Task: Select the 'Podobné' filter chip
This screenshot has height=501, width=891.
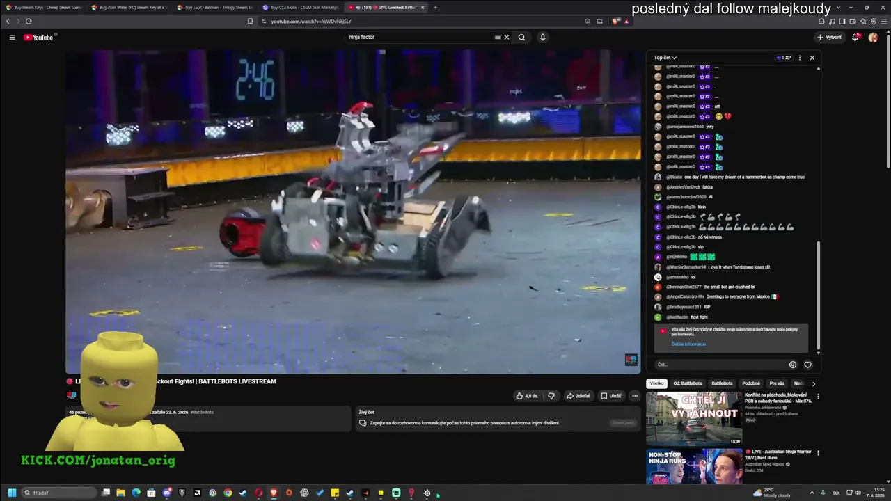Action: tap(751, 383)
